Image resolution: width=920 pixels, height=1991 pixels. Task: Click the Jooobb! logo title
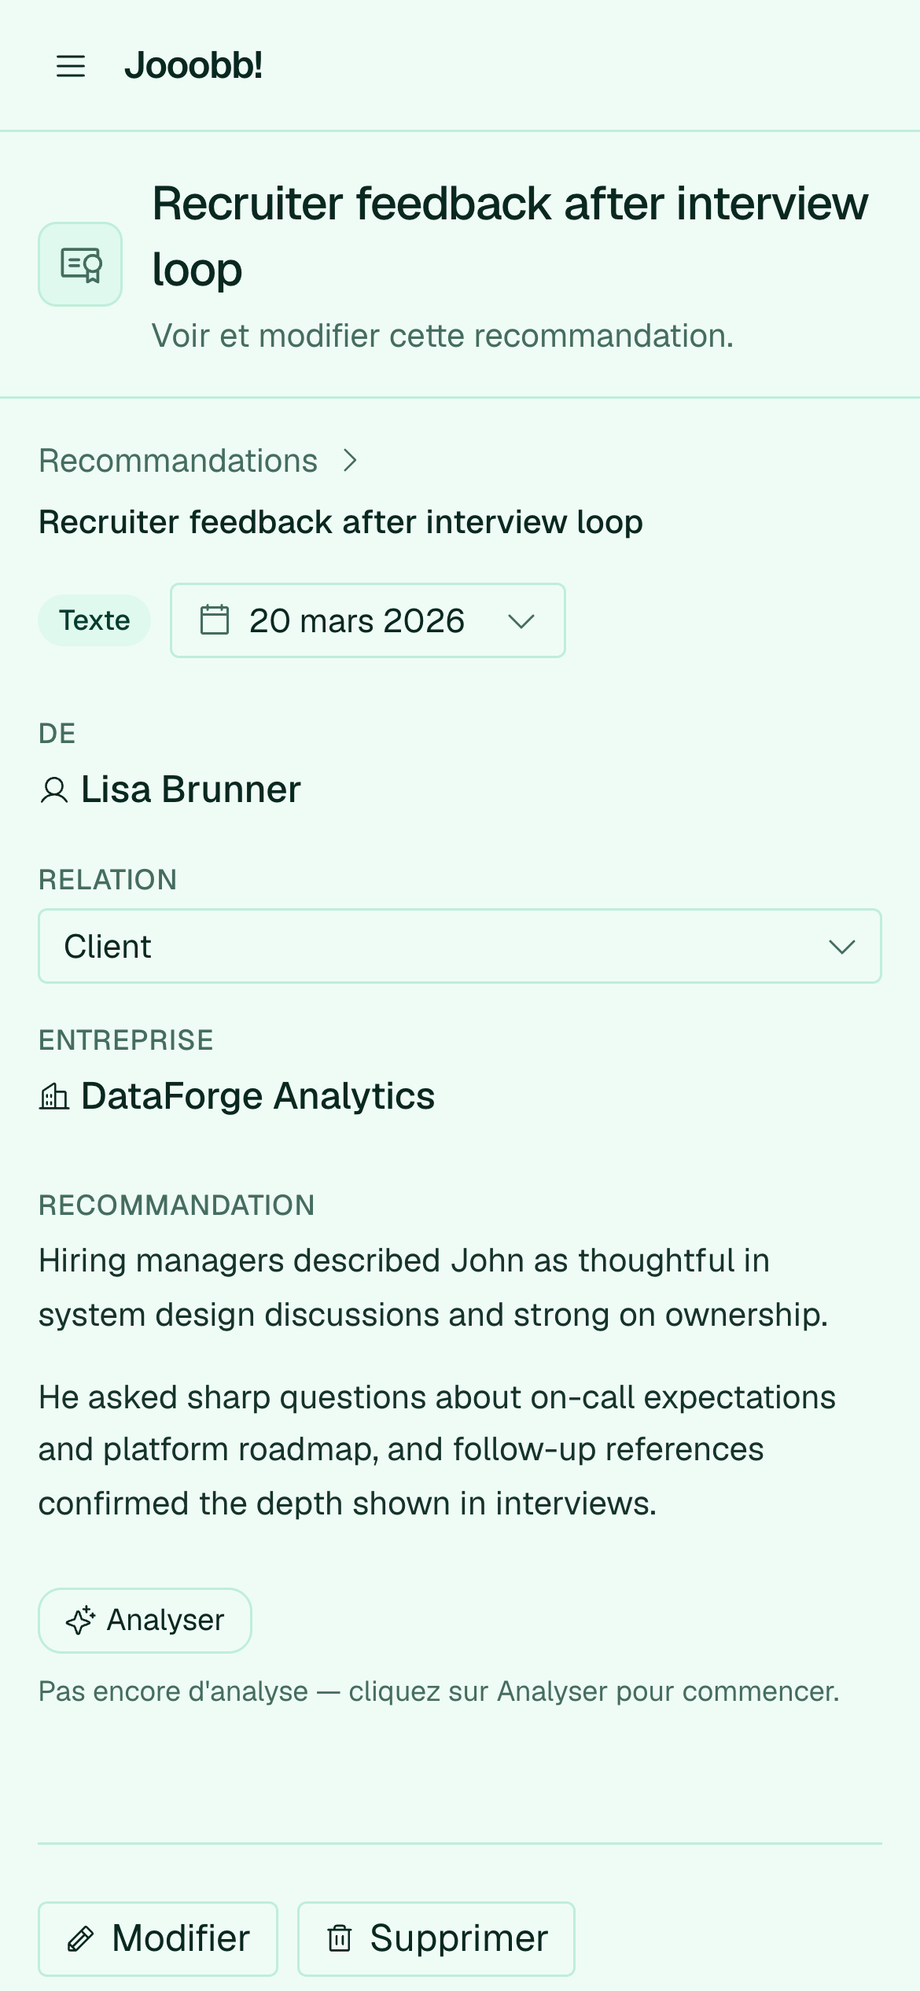[193, 65]
